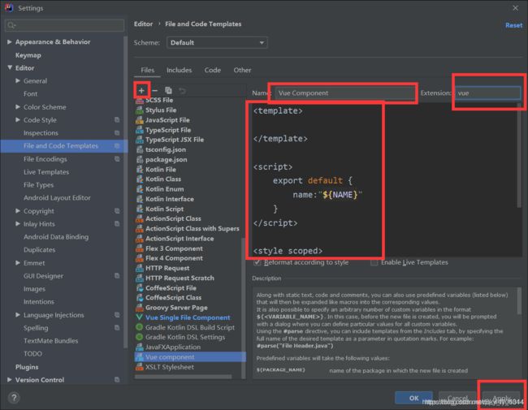Viewport: 528px width, 410px height.
Task: Toggle Reformat according to style checkbox
Action: [257, 262]
